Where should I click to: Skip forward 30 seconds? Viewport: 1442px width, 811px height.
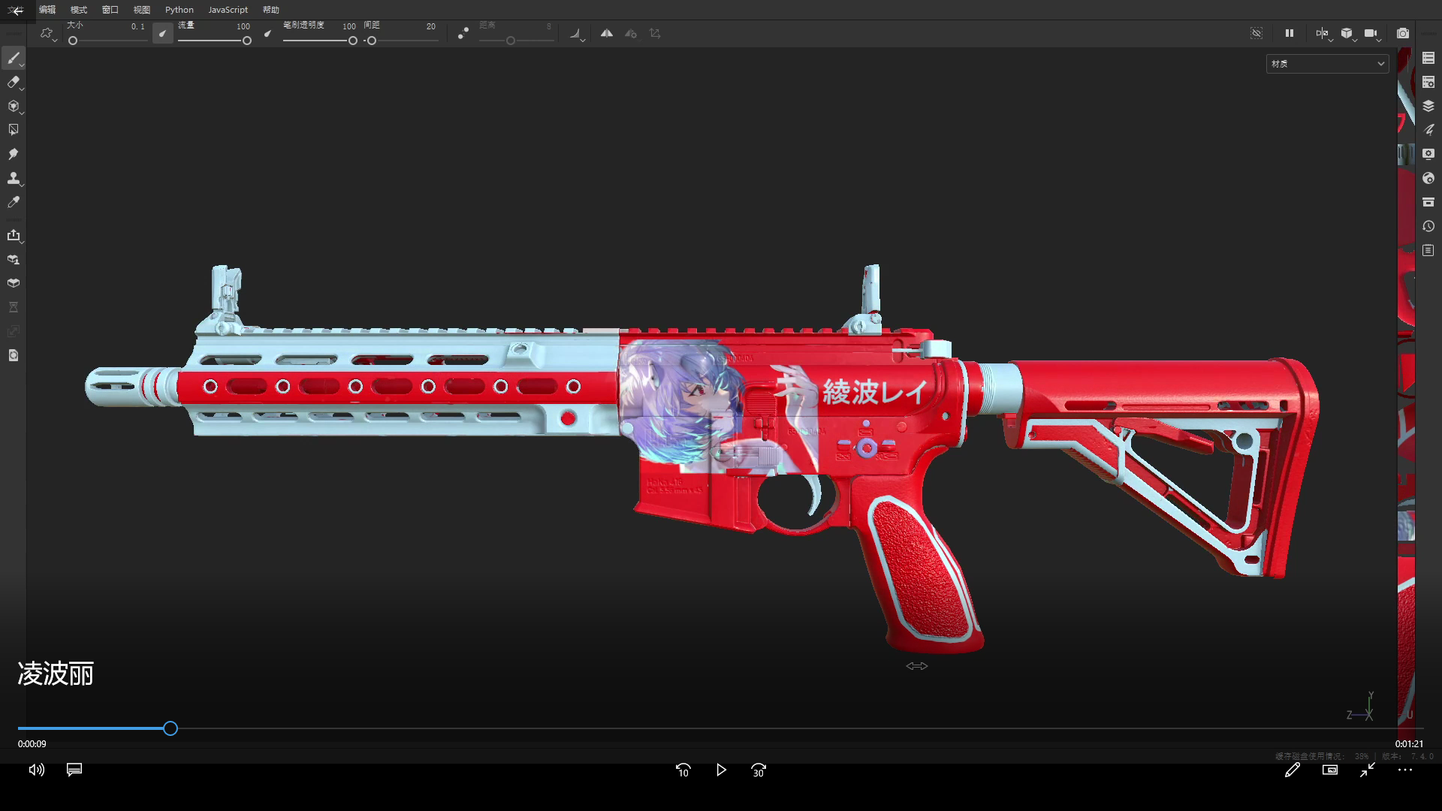[x=759, y=770]
